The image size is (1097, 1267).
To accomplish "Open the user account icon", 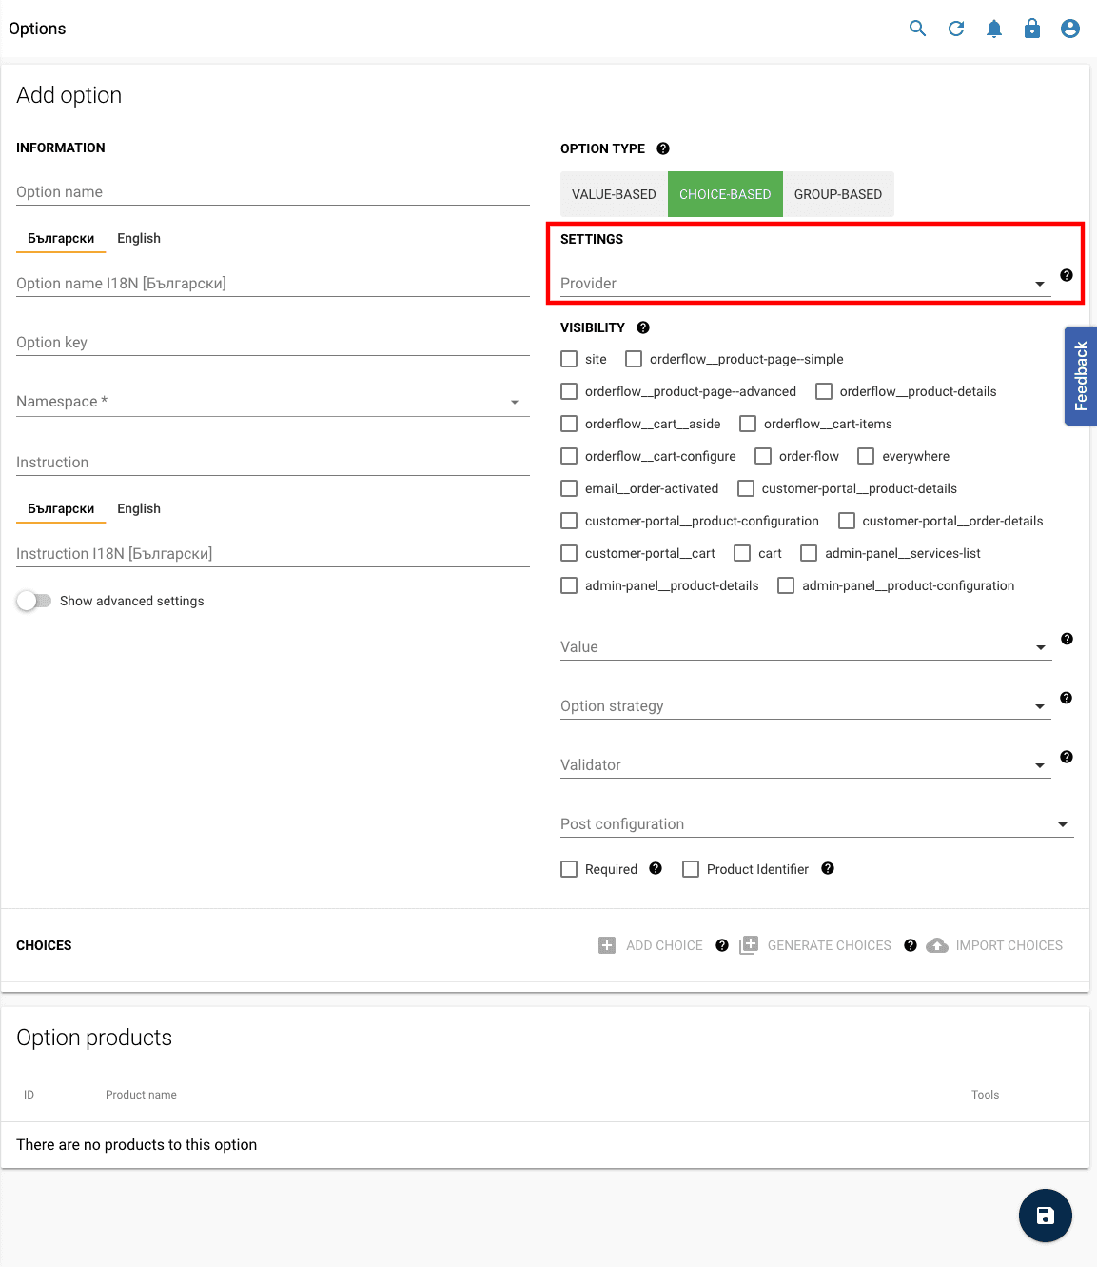I will 1069,28.
